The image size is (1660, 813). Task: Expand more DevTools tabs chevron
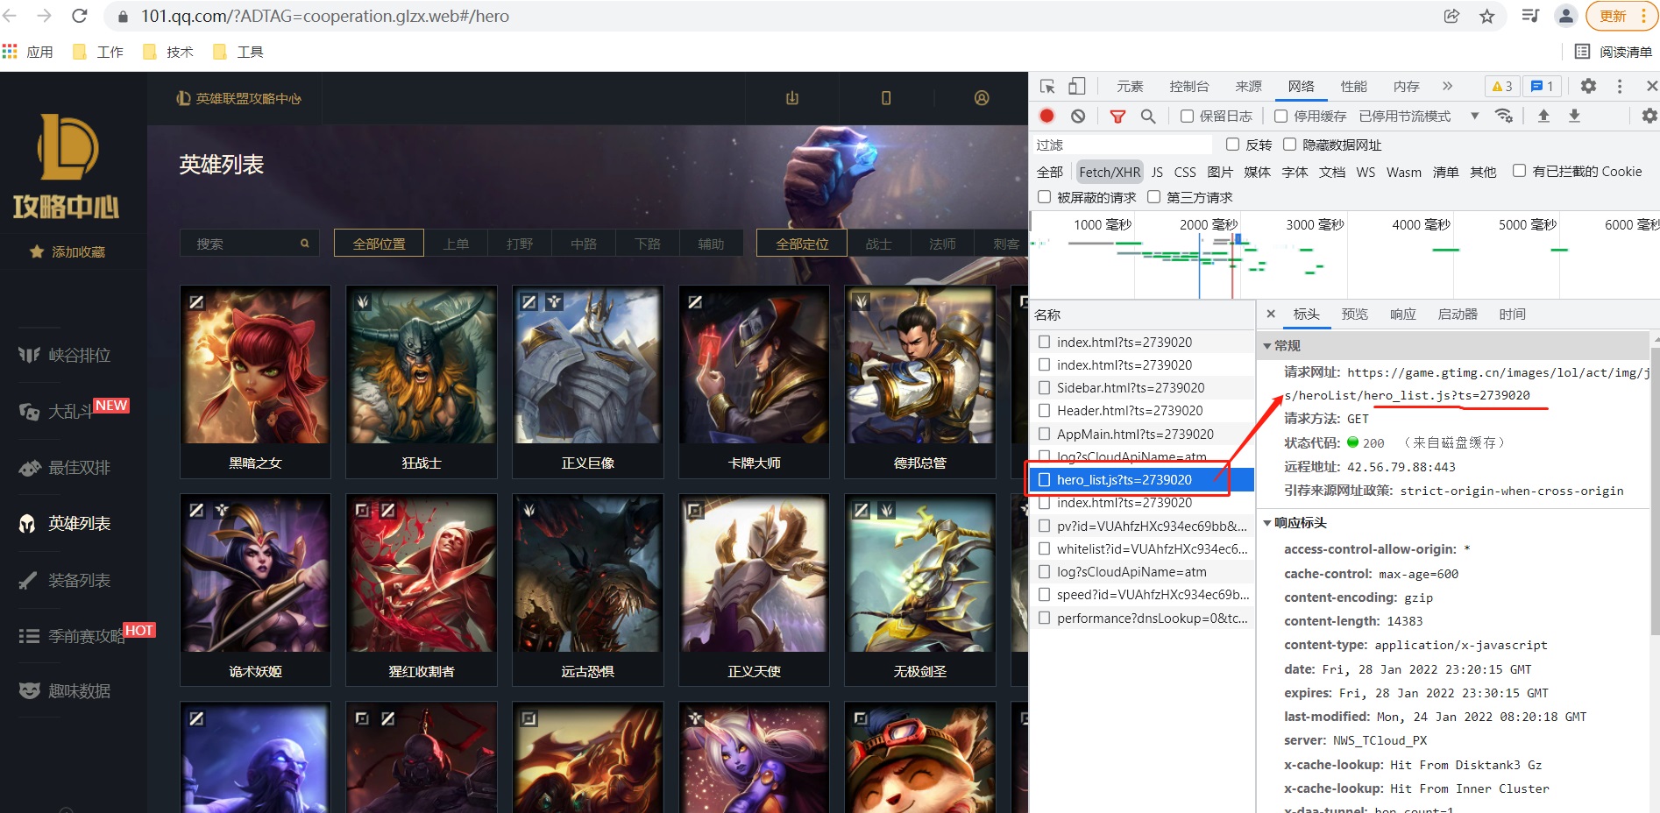coord(1447,86)
